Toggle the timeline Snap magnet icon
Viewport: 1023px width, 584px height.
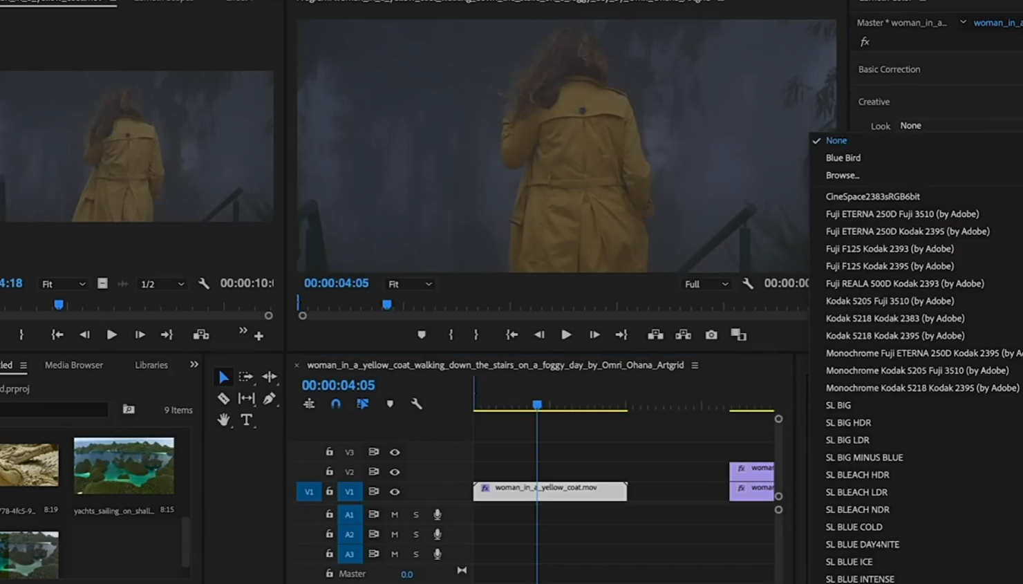(x=336, y=404)
